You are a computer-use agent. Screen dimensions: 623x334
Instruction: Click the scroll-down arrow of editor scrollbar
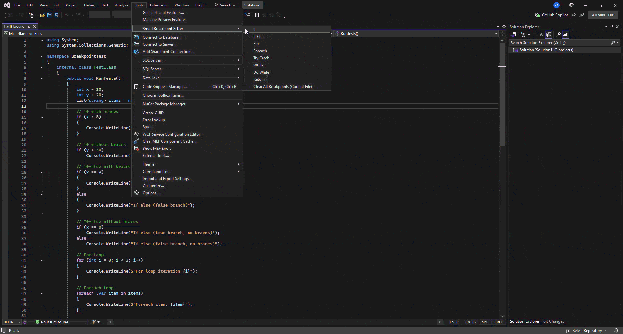(502, 316)
